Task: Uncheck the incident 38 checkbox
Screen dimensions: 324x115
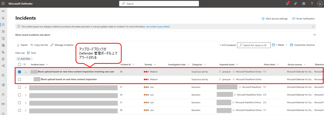Action: tap(20, 72)
